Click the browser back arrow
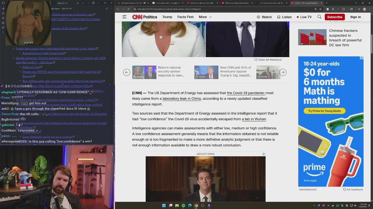Image resolution: width=373 pixels, height=209 pixels. coord(118,9)
